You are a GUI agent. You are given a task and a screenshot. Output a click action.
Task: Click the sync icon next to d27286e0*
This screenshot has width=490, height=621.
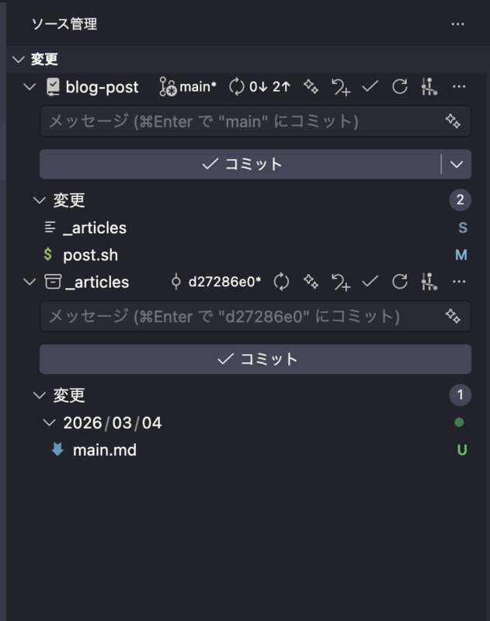(x=281, y=282)
